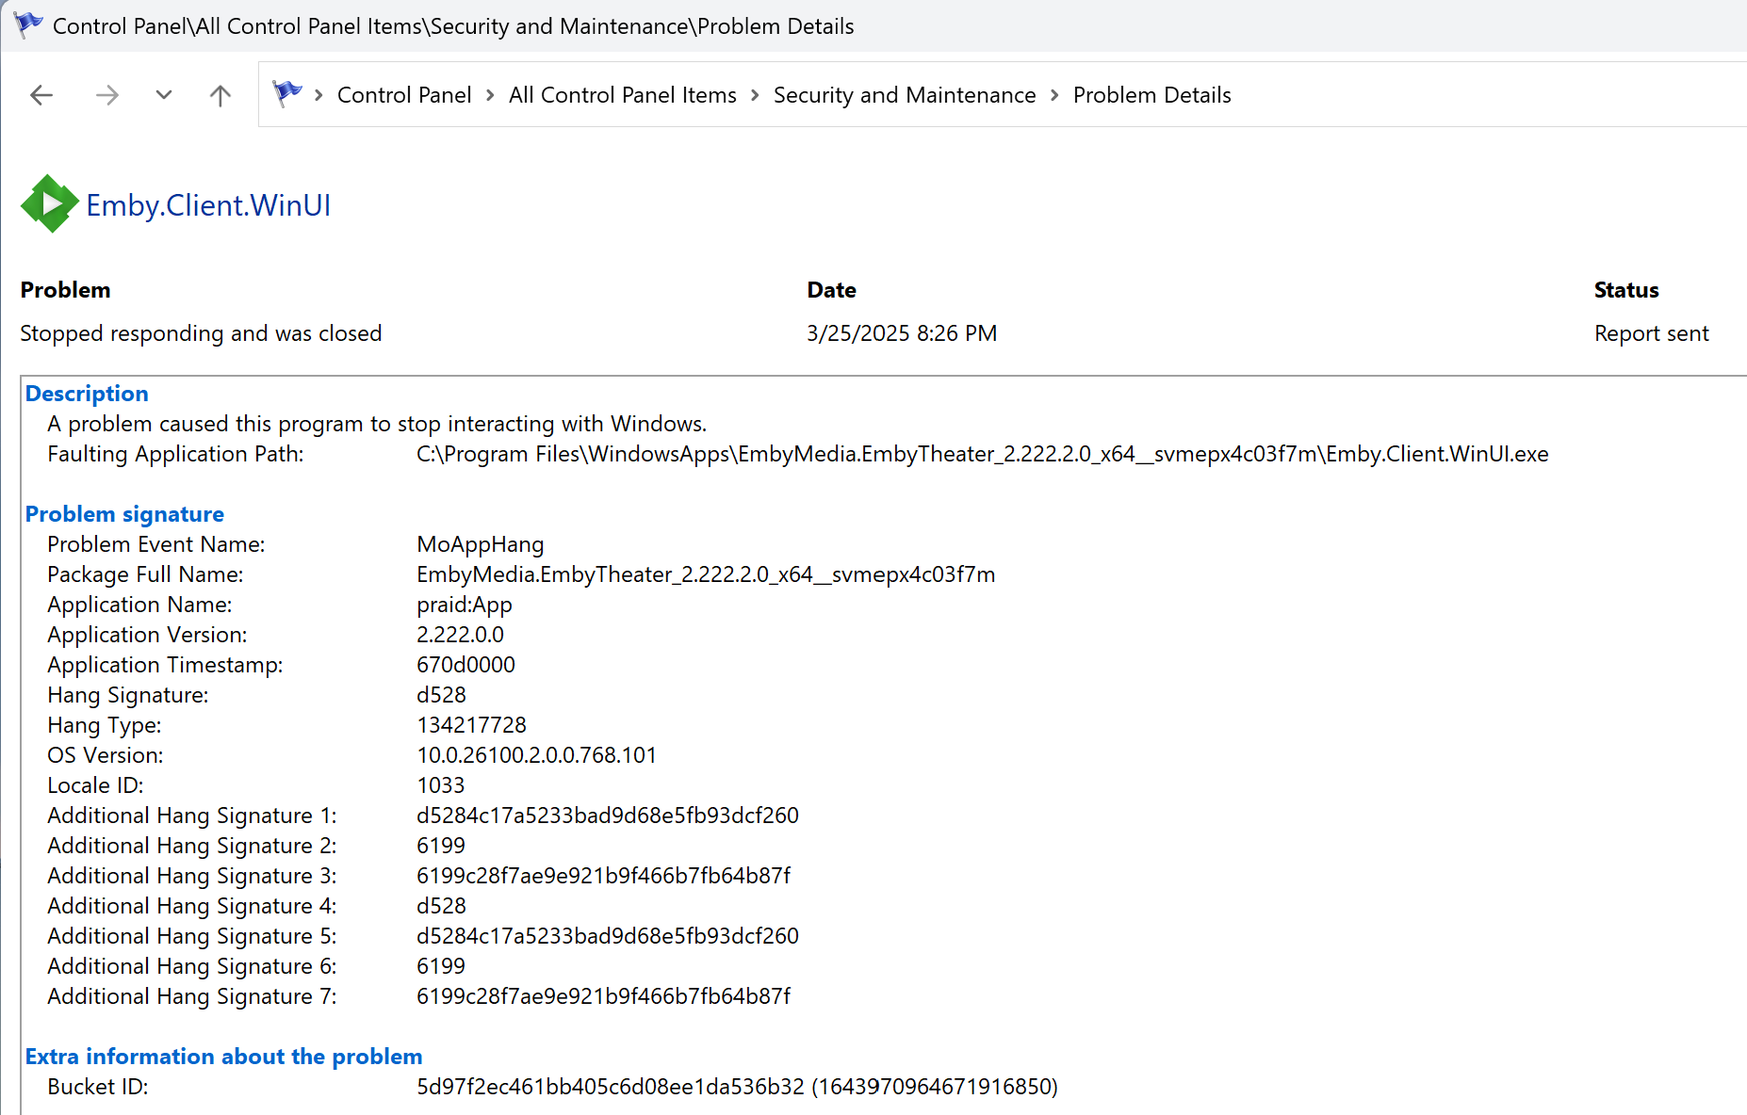Expand chevron after All Control Panel Items

pyautogui.click(x=756, y=95)
